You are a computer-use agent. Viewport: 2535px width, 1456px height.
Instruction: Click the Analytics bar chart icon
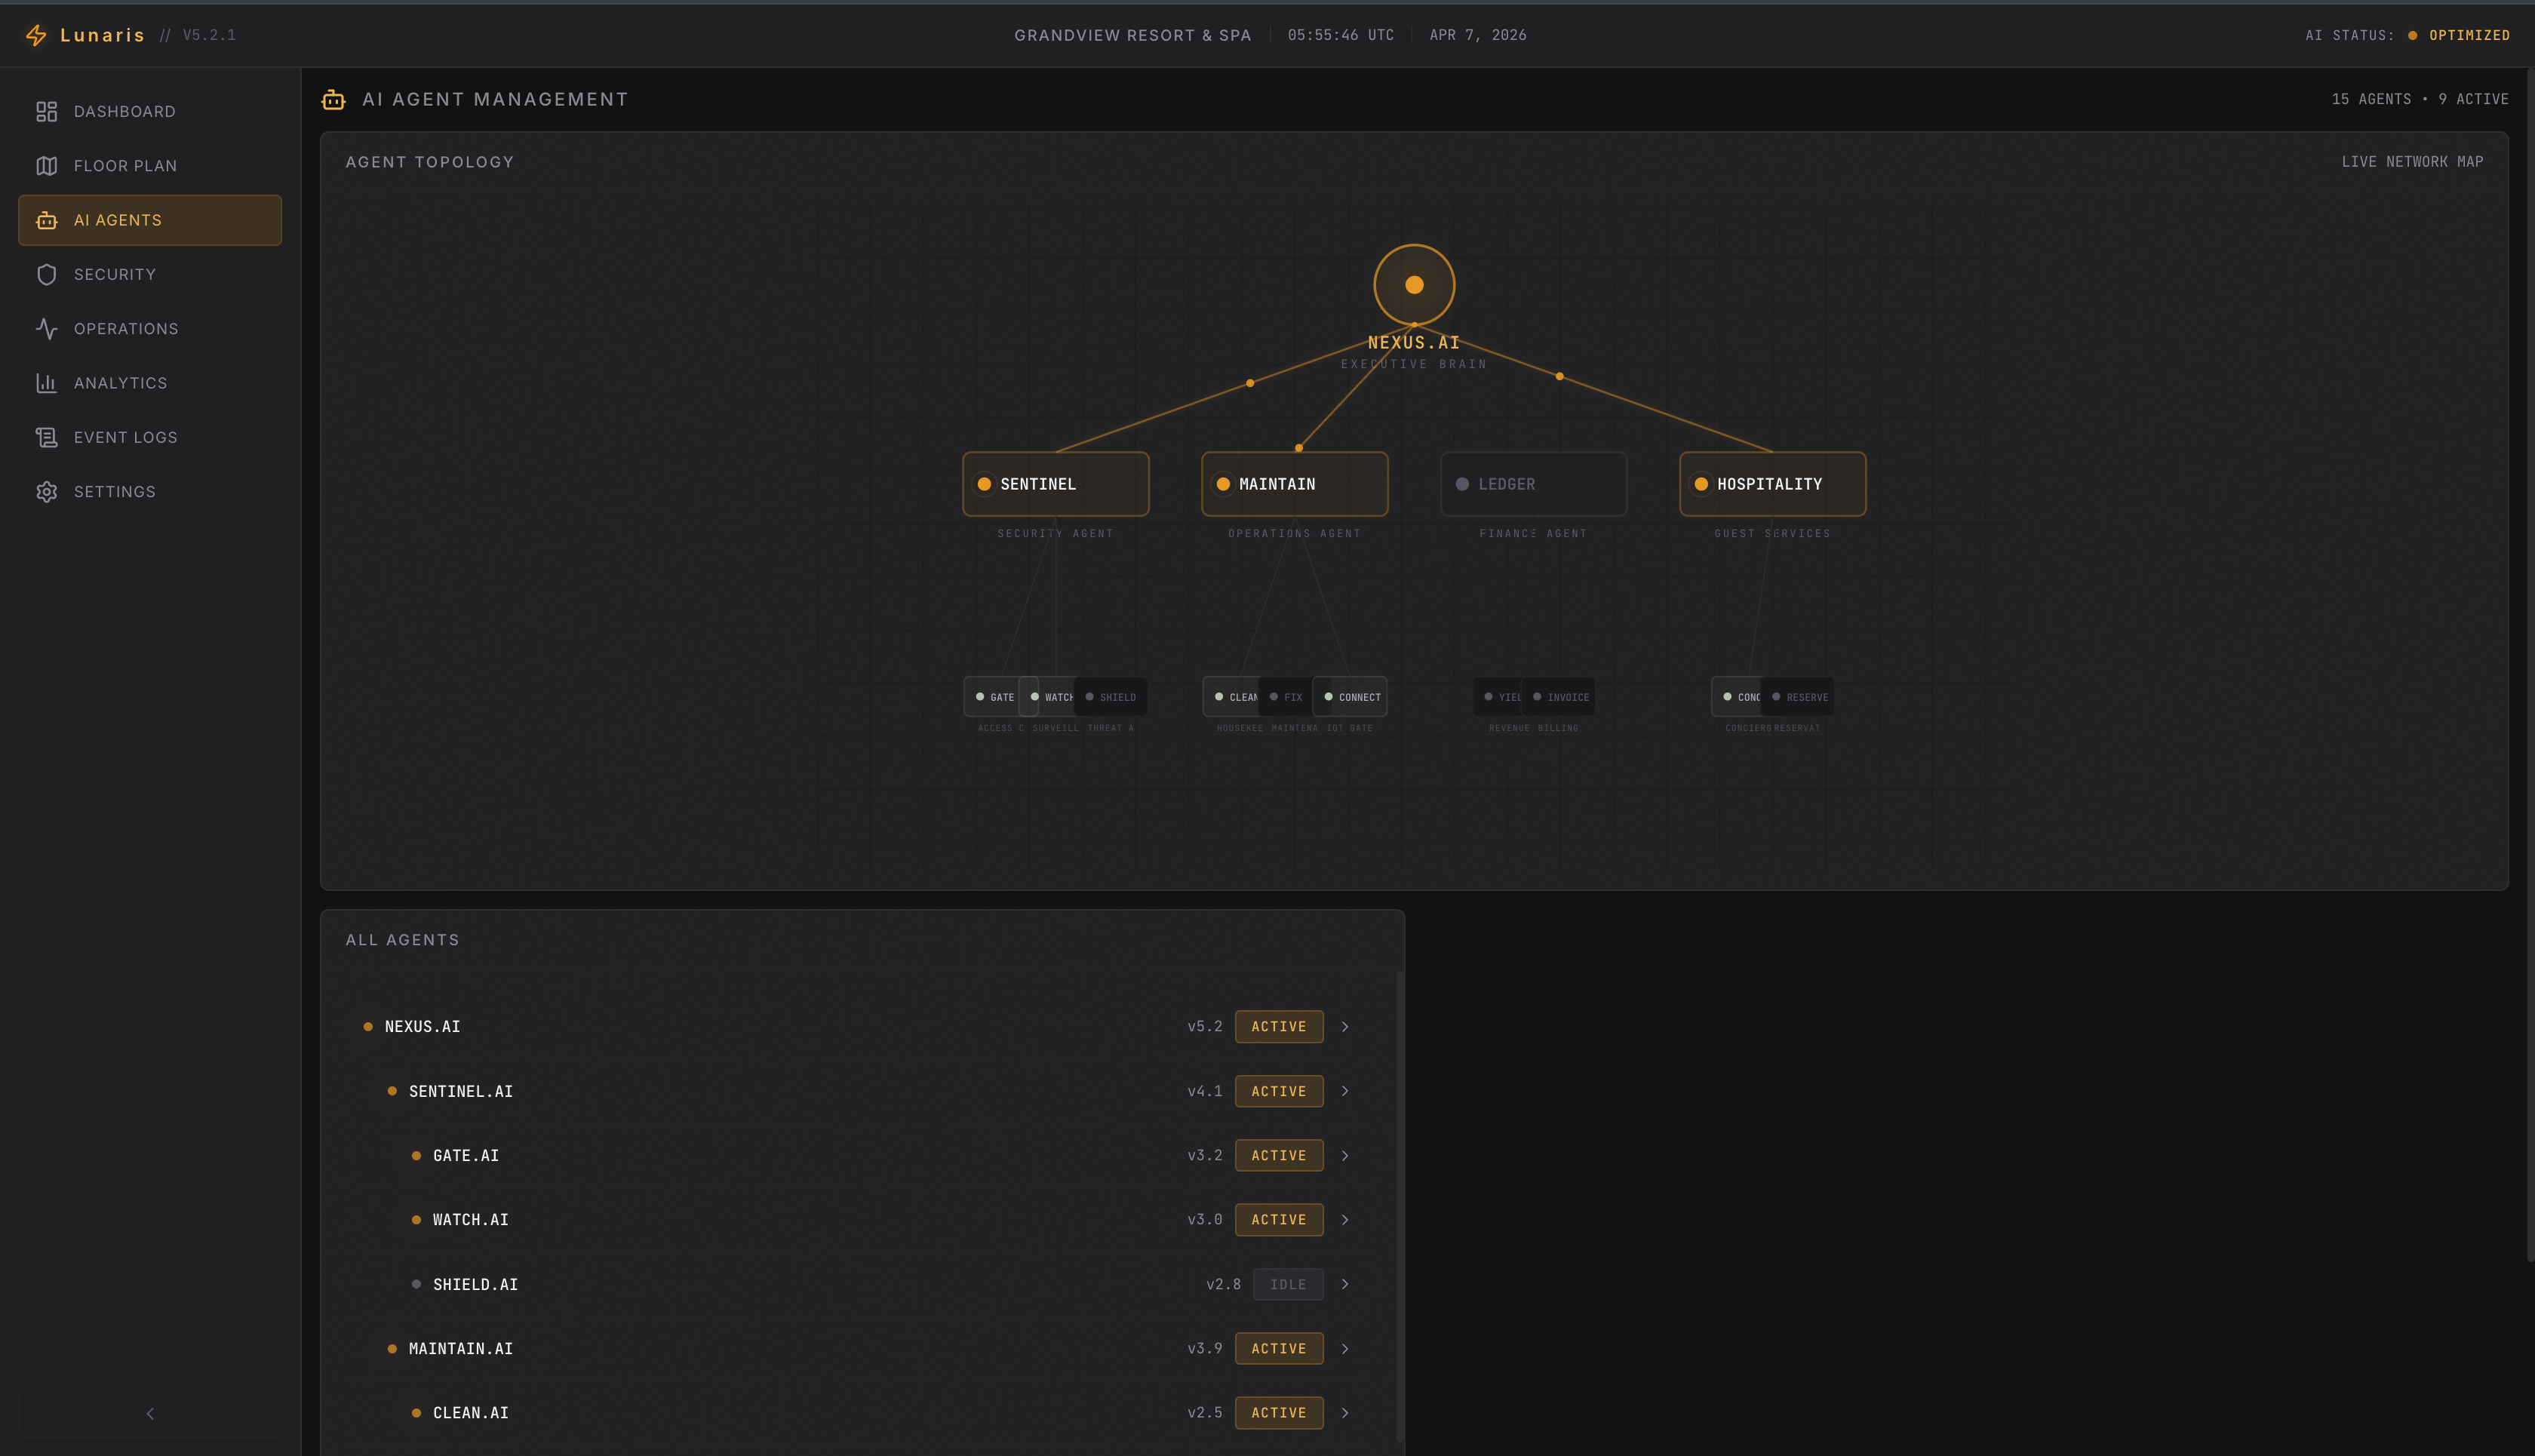pos(46,383)
